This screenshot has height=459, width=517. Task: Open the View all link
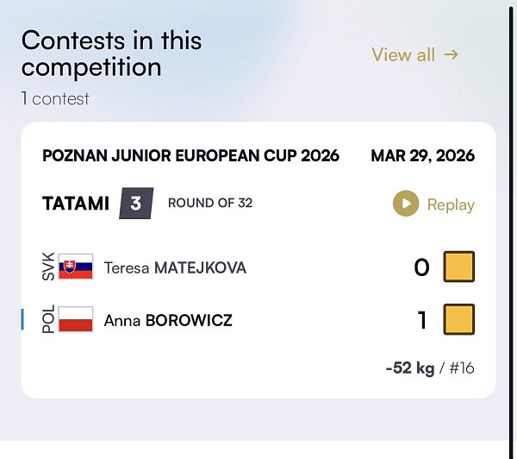pyautogui.click(x=403, y=55)
